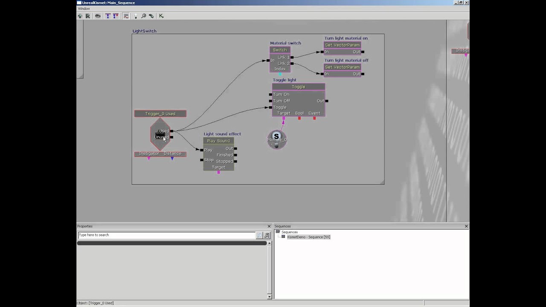
Task: Open the search magnifier toolbar tool
Action: 144,16
